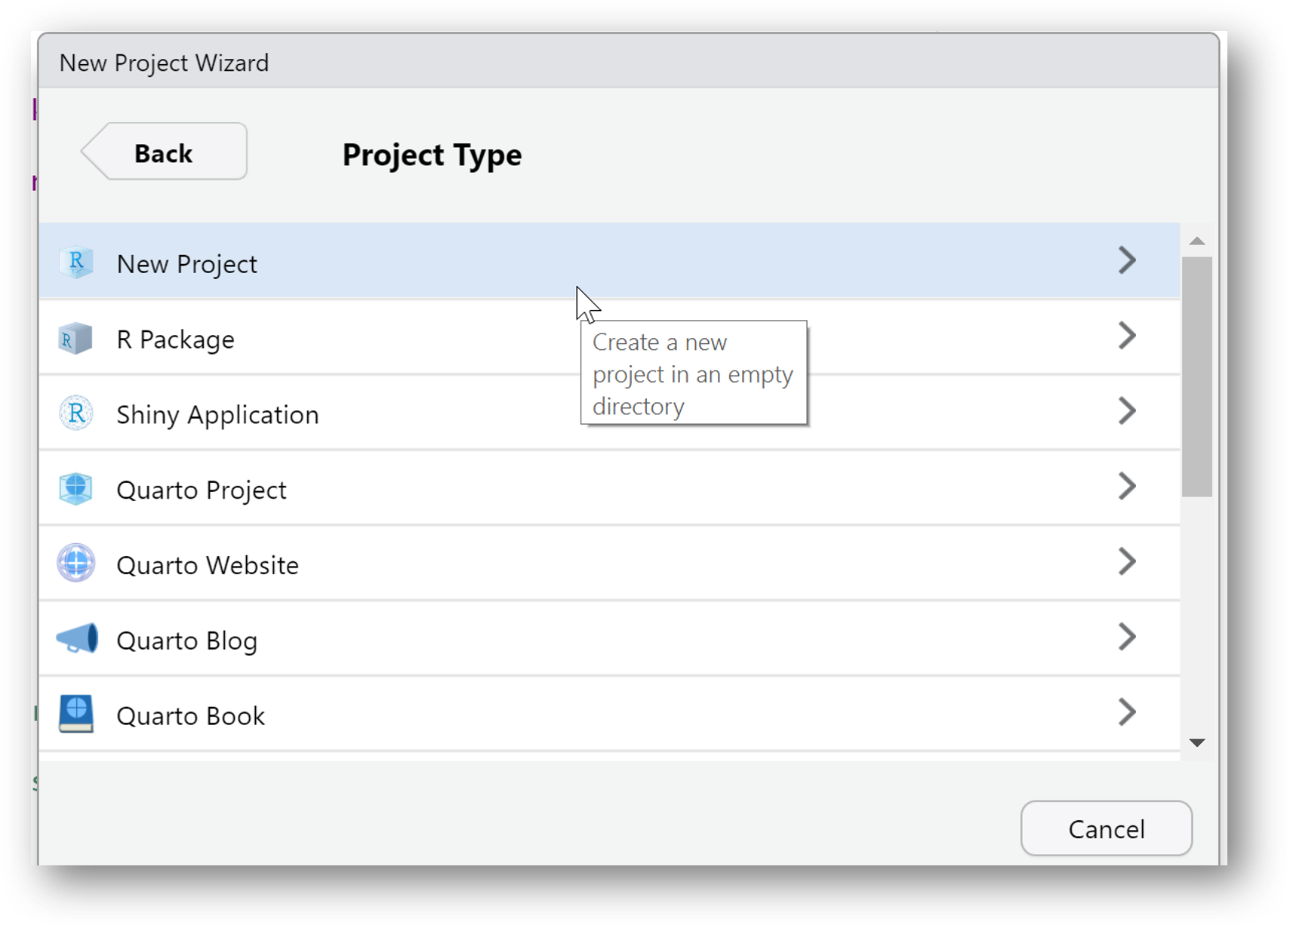Click the scrollbar down arrow
1290x928 pixels.
click(1196, 743)
